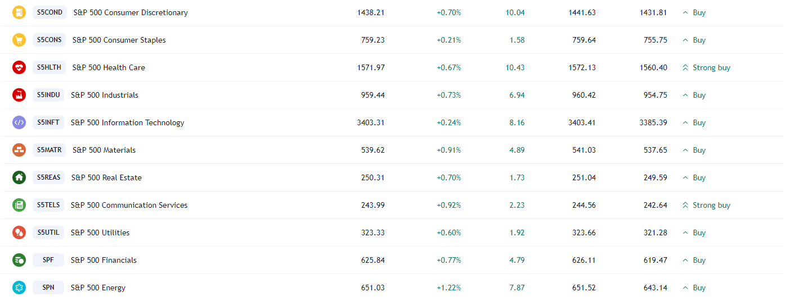Click the Consumer Staples shopping cart icon
785x301 pixels.
coord(19,40)
